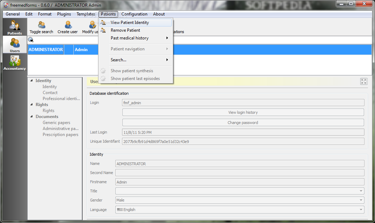
Task: Collapse the Documents tree group
Action: 31,117
